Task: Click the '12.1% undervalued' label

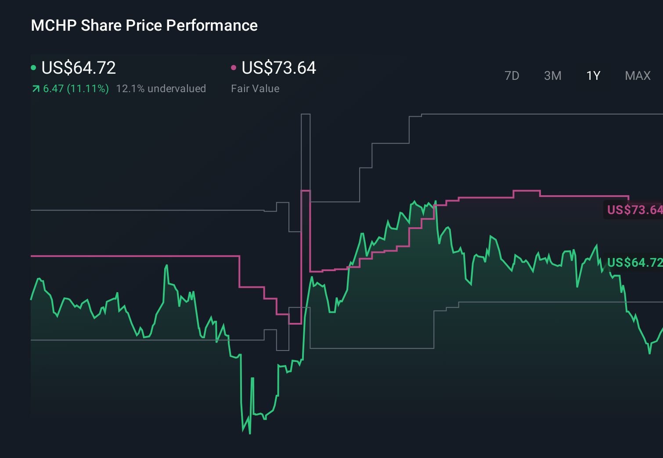Action: (161, 88)
